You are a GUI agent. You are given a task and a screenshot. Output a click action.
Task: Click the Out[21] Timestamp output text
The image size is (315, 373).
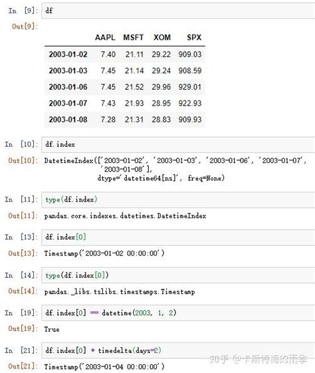pyautogui.click(x=104, y=367)
